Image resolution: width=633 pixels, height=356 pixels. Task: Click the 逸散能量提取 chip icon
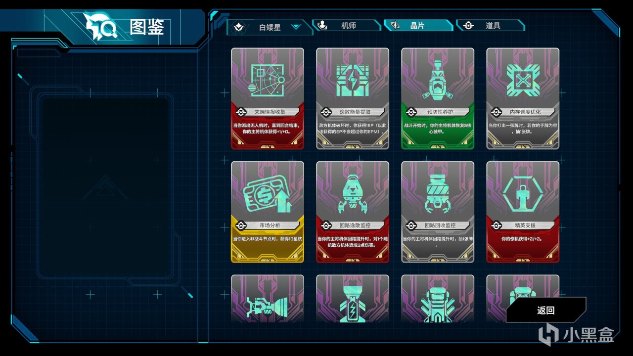(x=353, y=79)
